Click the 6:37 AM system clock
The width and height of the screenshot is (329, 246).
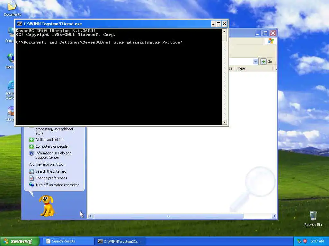pyautogui.click(x=317, y=241)
